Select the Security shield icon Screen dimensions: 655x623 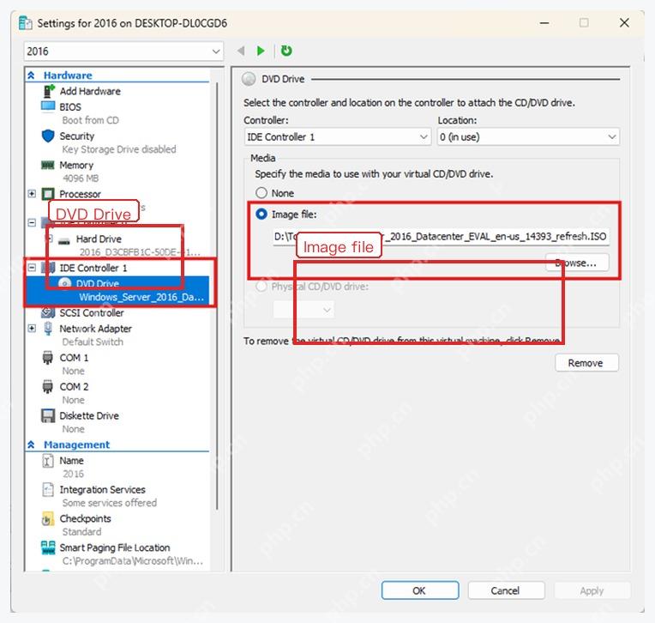coord(48,136)
